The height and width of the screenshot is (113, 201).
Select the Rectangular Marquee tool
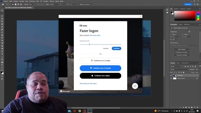coord(2,13)
